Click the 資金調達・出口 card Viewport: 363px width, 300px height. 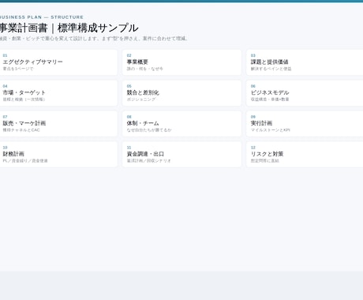[181, 155]
